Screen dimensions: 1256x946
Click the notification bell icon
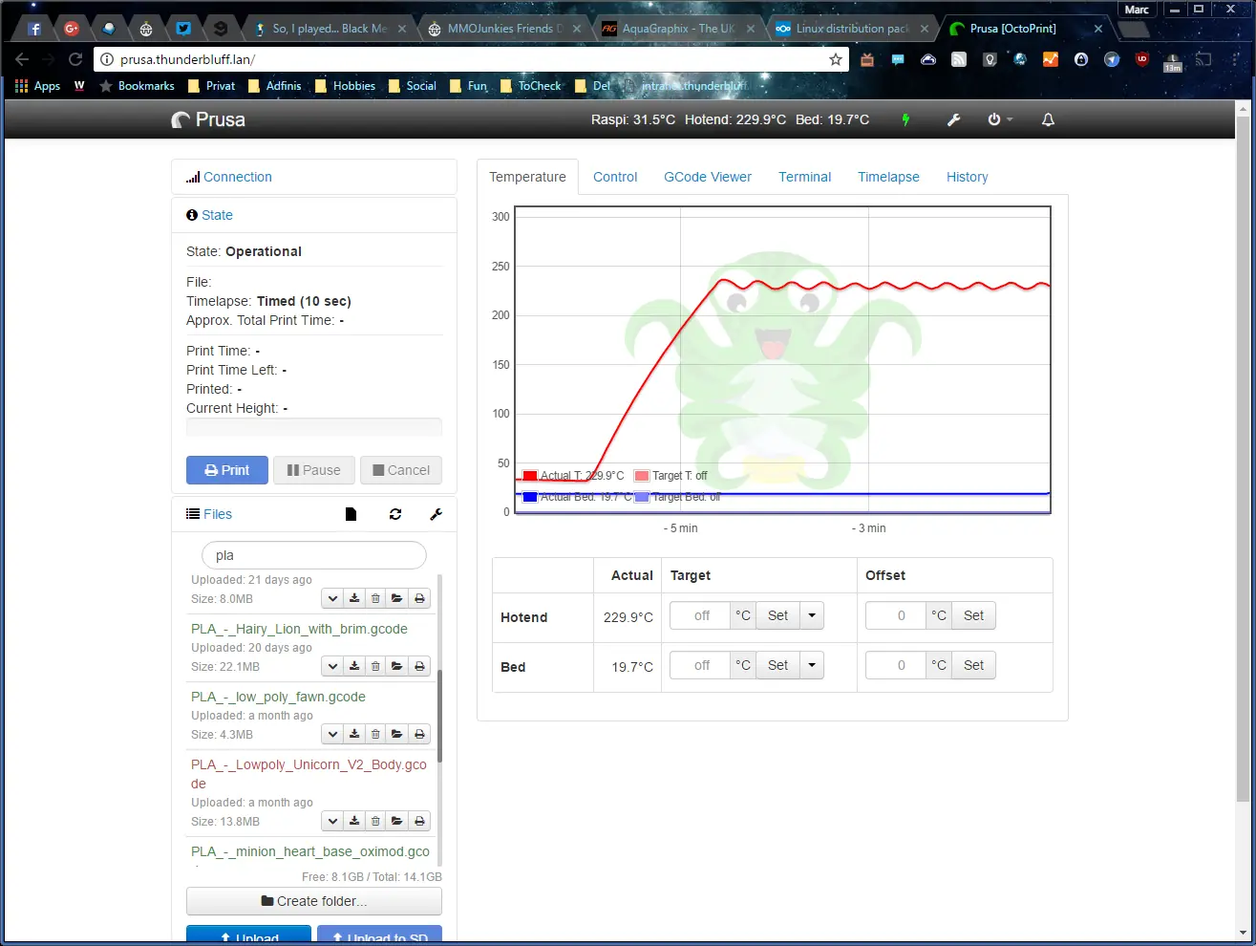(x=1048, y=119)
